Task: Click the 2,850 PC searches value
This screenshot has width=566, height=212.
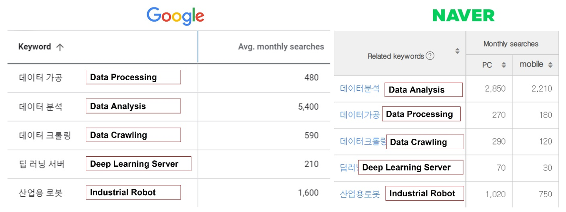Action: [495, 89]
